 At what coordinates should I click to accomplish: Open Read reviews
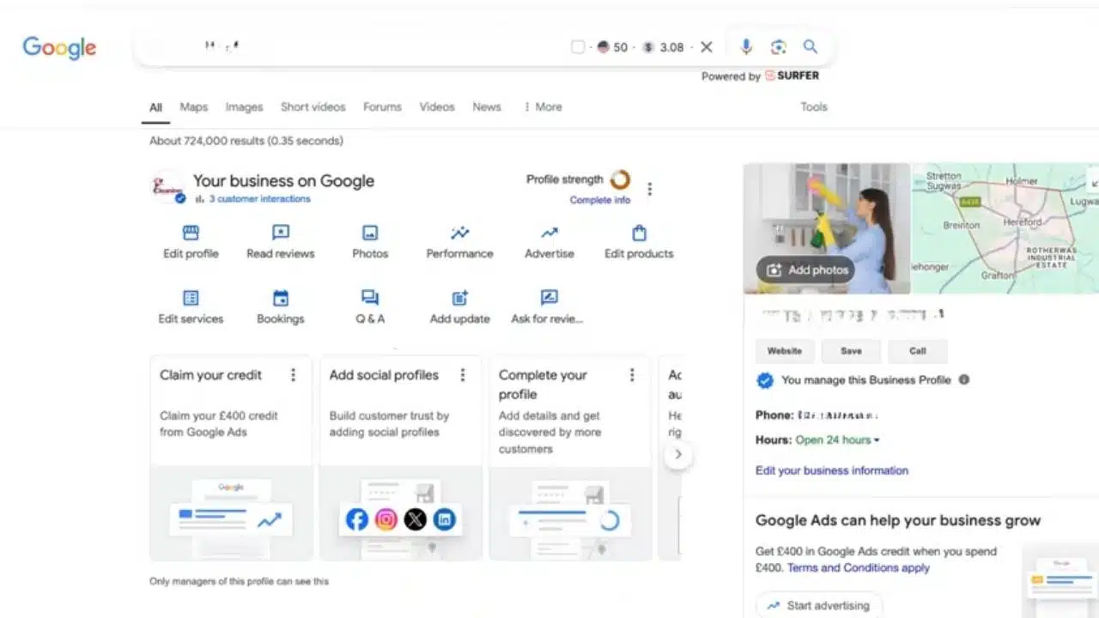281,242
